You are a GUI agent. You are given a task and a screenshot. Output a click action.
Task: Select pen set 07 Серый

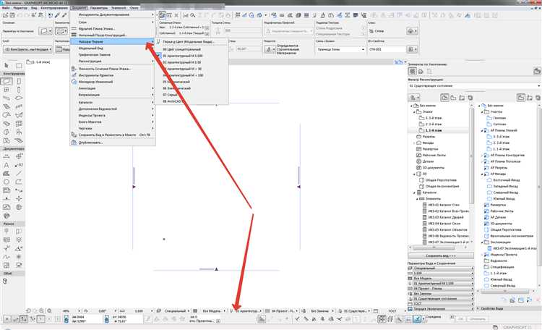point(170,95)
